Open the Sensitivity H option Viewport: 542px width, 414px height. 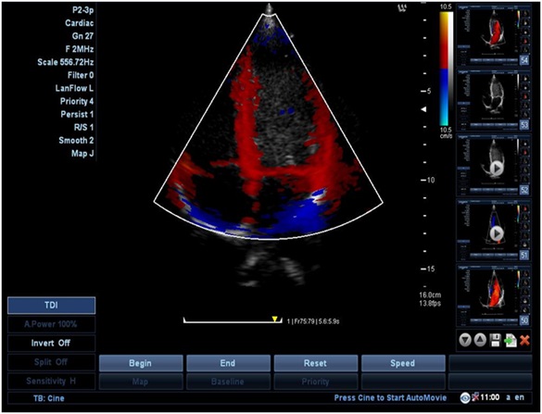point(51,382)
